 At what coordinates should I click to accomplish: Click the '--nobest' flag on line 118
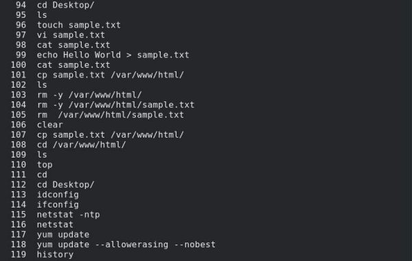pos(195,245)
